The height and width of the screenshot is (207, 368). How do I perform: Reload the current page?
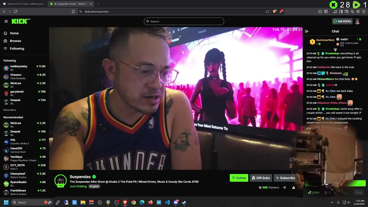[16, 11]
